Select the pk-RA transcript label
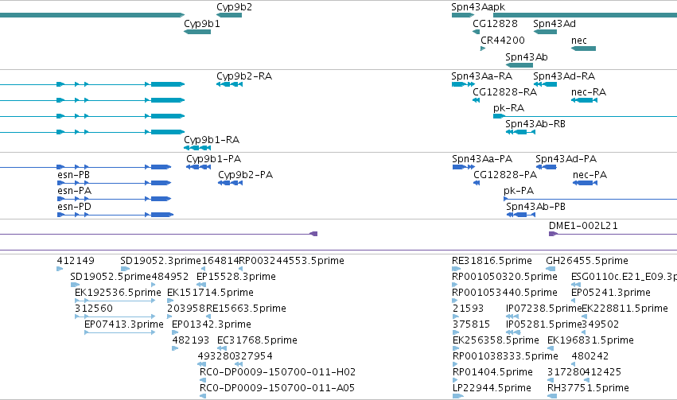The width and height of the screenshot is (677, 400). point(508,108)
